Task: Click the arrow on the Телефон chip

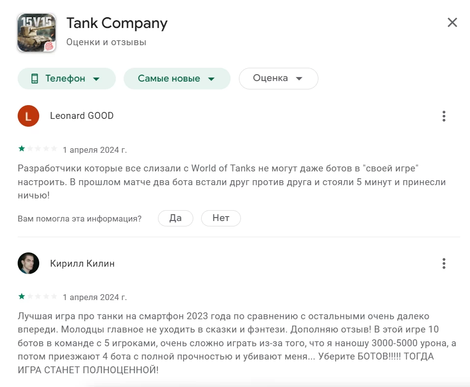Action: tap(97, 79)
